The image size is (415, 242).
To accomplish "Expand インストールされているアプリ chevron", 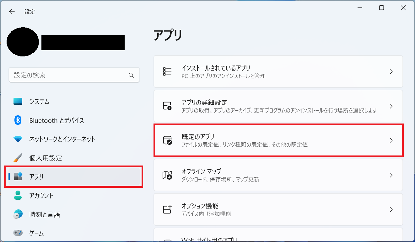I will (391, 72).
